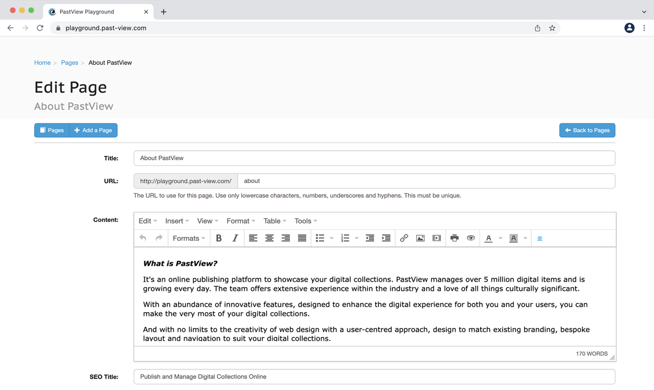Preview the content with eye icon
The height and width of the screenshot is (390, 654).
tap(471, 238)
